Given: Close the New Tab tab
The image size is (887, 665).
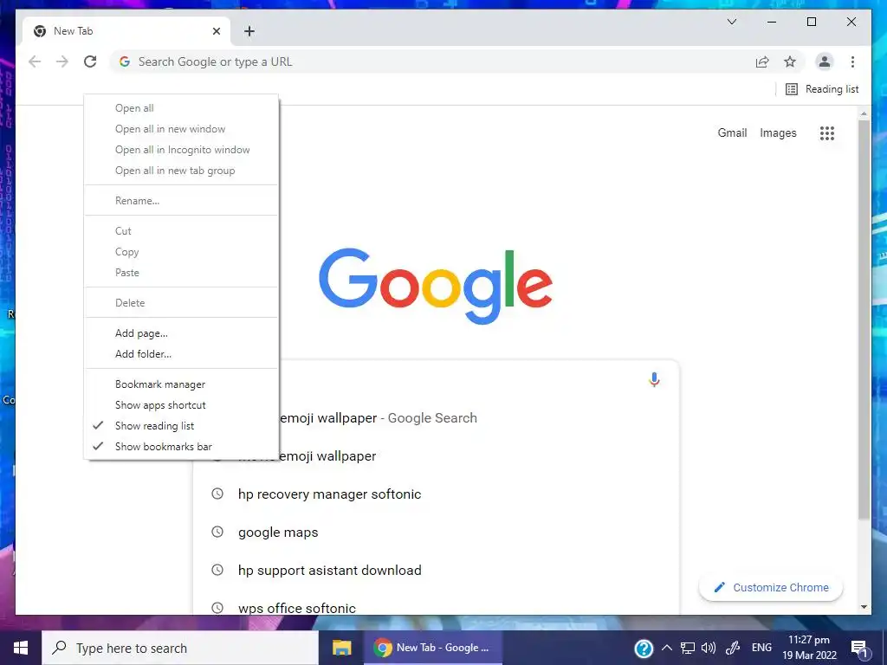Looking at the screenshot, I should point(216,31).
